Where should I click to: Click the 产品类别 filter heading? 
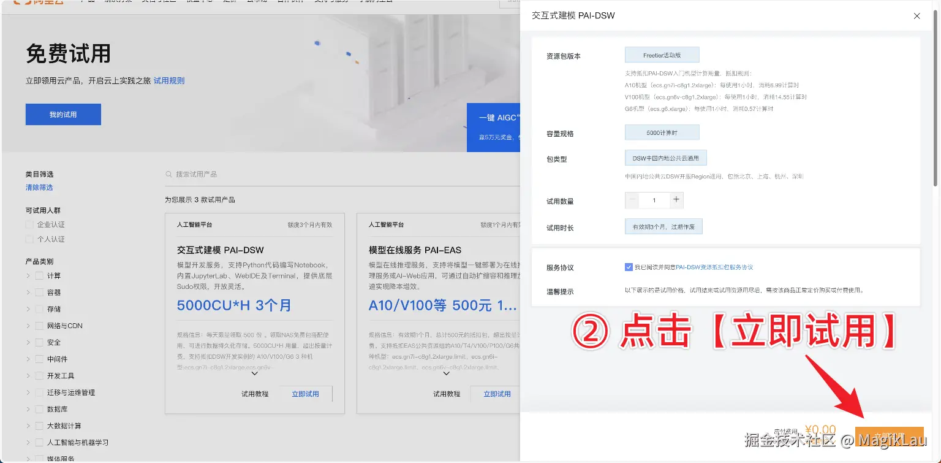(39, 261)
